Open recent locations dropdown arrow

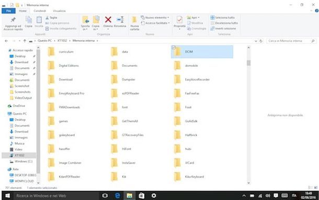(19, 41)
